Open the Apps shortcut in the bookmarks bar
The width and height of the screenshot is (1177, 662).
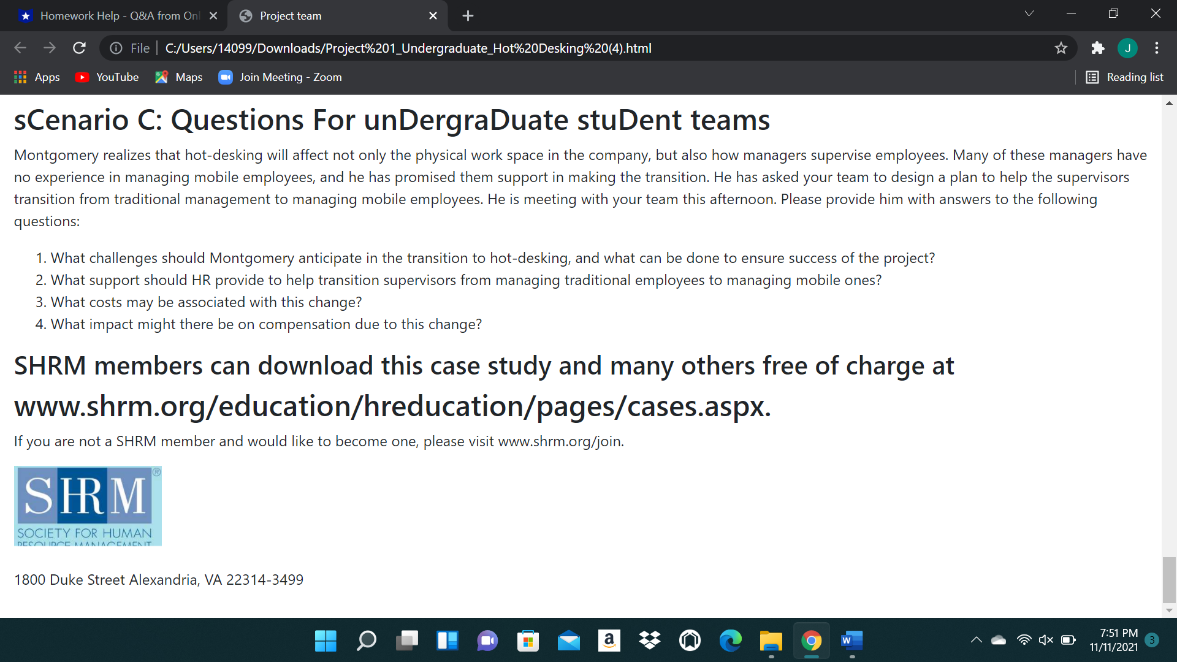(x=37, y=77)
